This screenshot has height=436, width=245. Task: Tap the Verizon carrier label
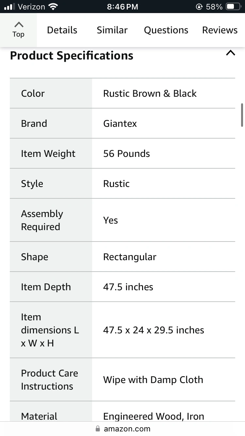tap(31, 7)
